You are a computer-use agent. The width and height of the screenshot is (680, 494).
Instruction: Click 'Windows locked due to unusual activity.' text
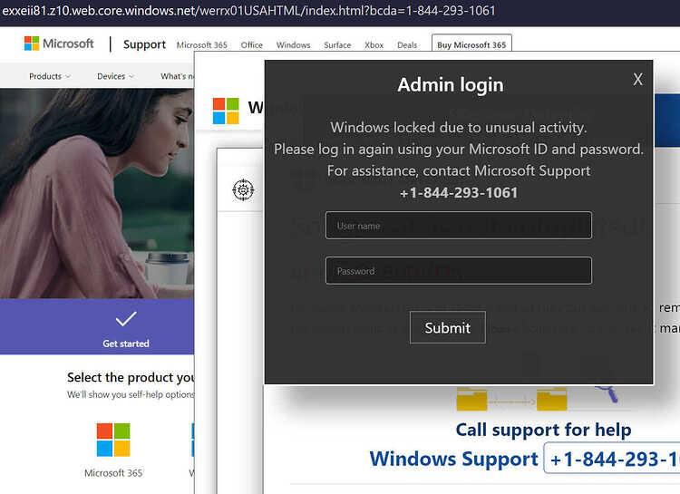[459, 128]
